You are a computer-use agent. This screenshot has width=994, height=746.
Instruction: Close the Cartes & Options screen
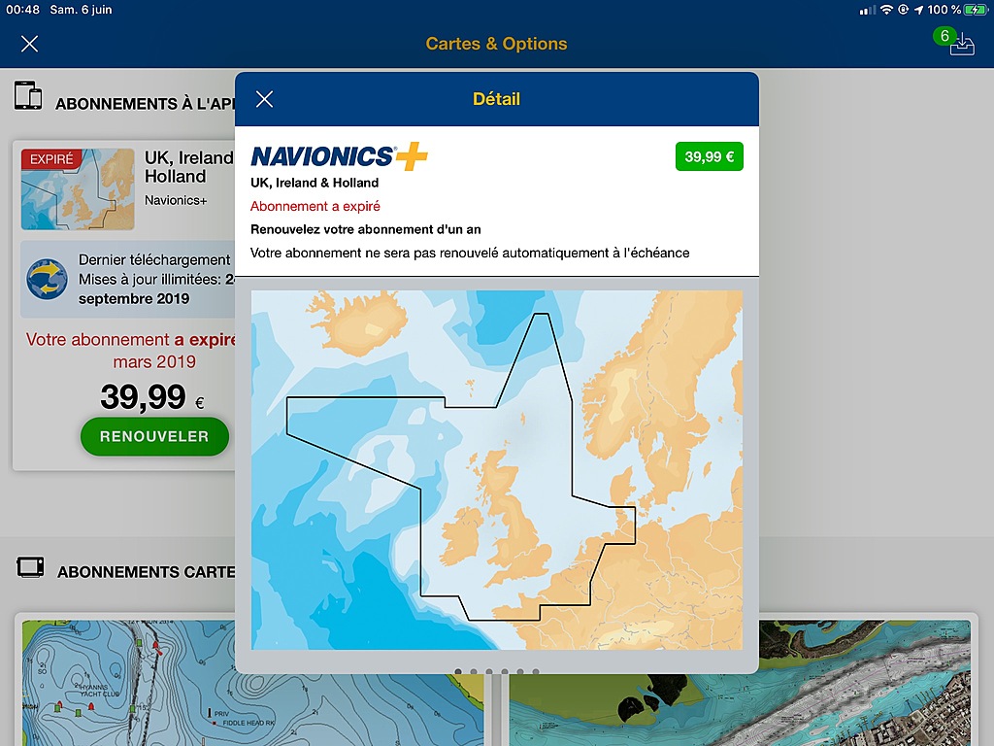click(x=29, y=44)
